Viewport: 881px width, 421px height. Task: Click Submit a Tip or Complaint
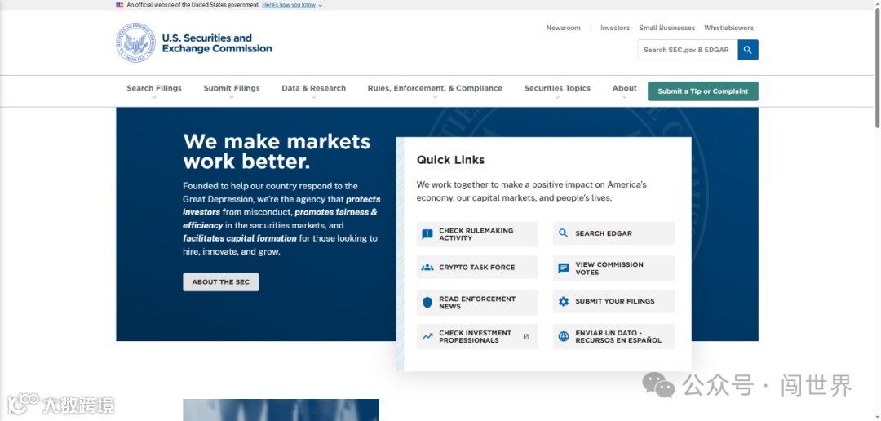(x=703, y=91)
